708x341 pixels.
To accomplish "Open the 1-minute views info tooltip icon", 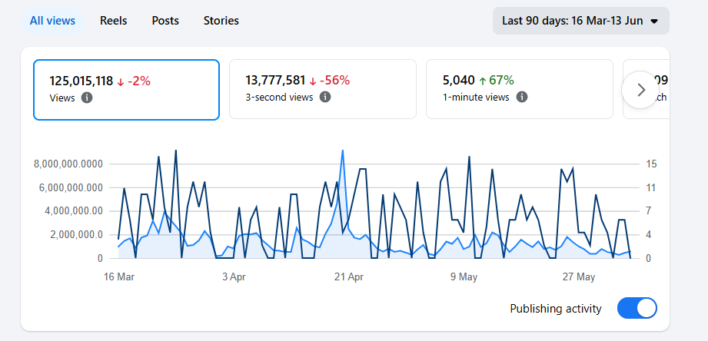I will click(521, 97).
